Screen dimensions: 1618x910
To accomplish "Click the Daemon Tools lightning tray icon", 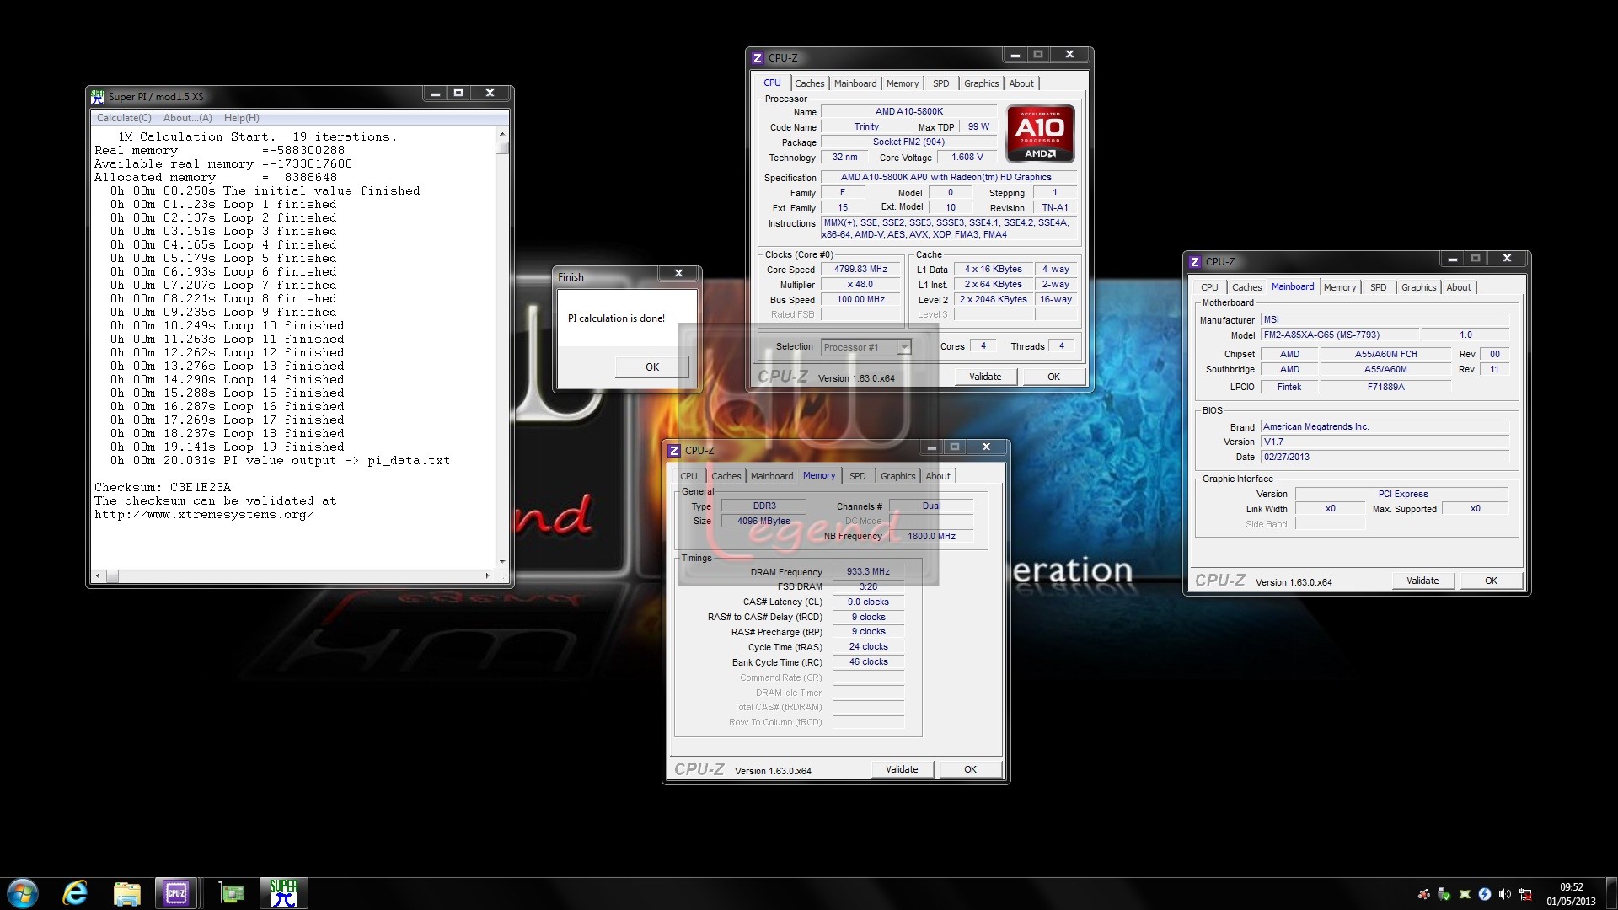I will [x=1485, y=894].
